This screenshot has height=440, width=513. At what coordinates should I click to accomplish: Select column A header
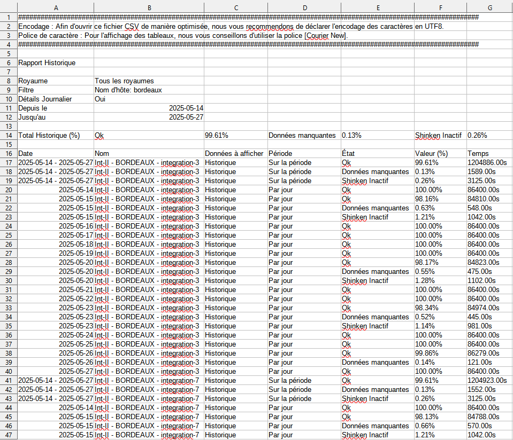(x=56, y=7)
